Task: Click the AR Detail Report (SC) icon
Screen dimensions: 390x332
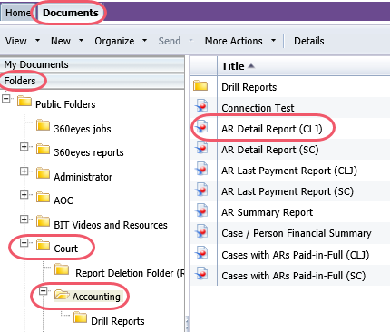Action: [201, 148]
